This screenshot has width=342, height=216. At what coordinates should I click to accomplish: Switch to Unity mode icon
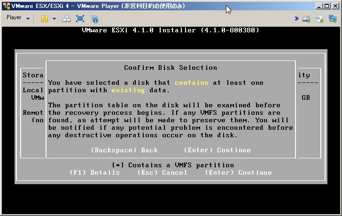[94, 19]
